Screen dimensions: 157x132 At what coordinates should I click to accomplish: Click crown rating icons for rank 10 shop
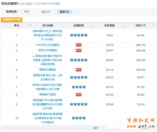tap(78, 118)
